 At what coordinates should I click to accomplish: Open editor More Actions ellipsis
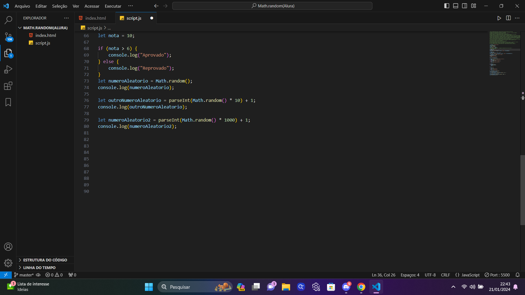pos(517,18)
